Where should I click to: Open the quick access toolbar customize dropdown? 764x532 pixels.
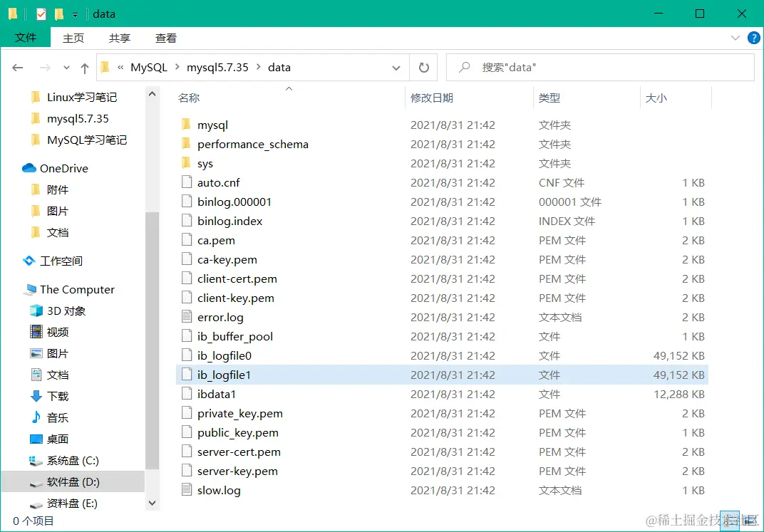(75, 15)
